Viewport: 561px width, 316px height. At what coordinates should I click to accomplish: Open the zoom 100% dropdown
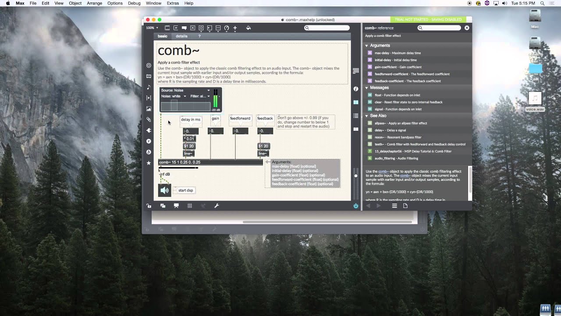[152, 28]
